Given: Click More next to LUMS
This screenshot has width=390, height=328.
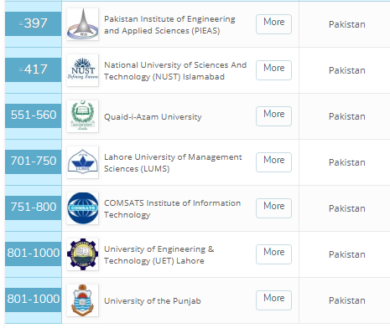Looking at the screenshot, I should point(273,162).
